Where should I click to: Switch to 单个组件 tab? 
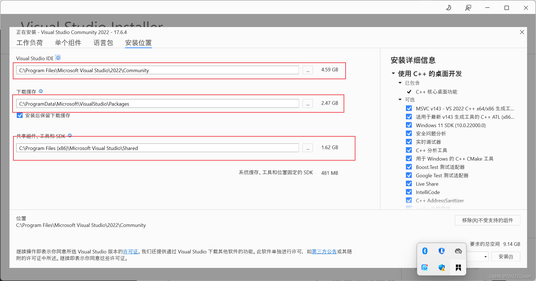pos(68,43)
